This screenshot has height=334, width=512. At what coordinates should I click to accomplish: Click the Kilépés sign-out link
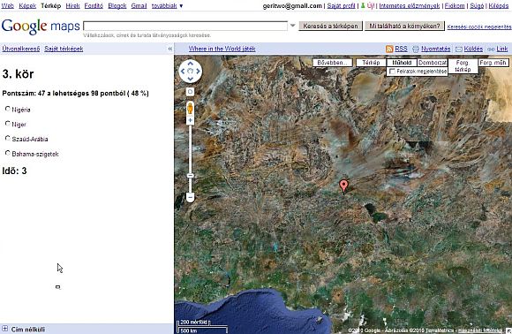pos(499,5)
